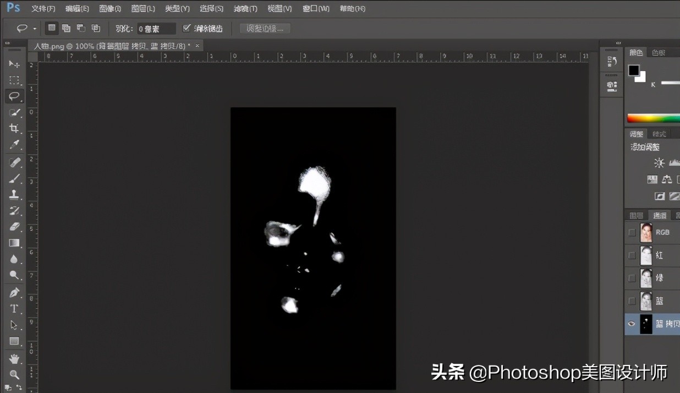Click the rainbow color ramp to sample
The image size is (680, 393).
point(655,117)
